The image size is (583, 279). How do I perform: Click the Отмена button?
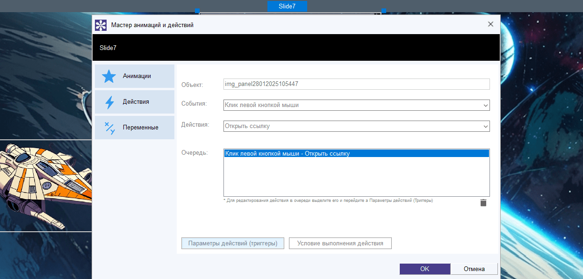tap(474, 269)
